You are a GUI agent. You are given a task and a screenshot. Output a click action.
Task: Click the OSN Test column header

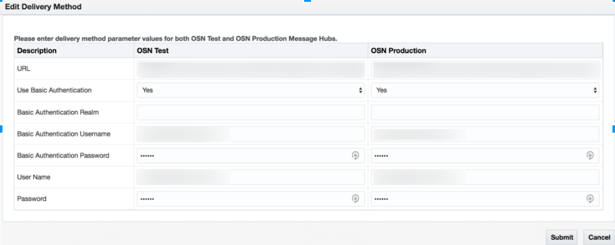point(153,51)
